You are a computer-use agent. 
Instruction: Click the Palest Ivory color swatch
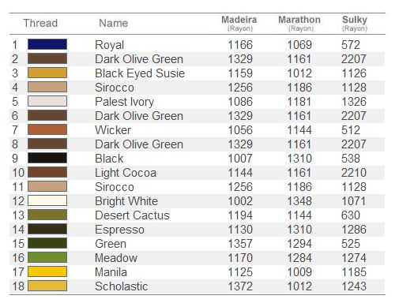(47, 101)
